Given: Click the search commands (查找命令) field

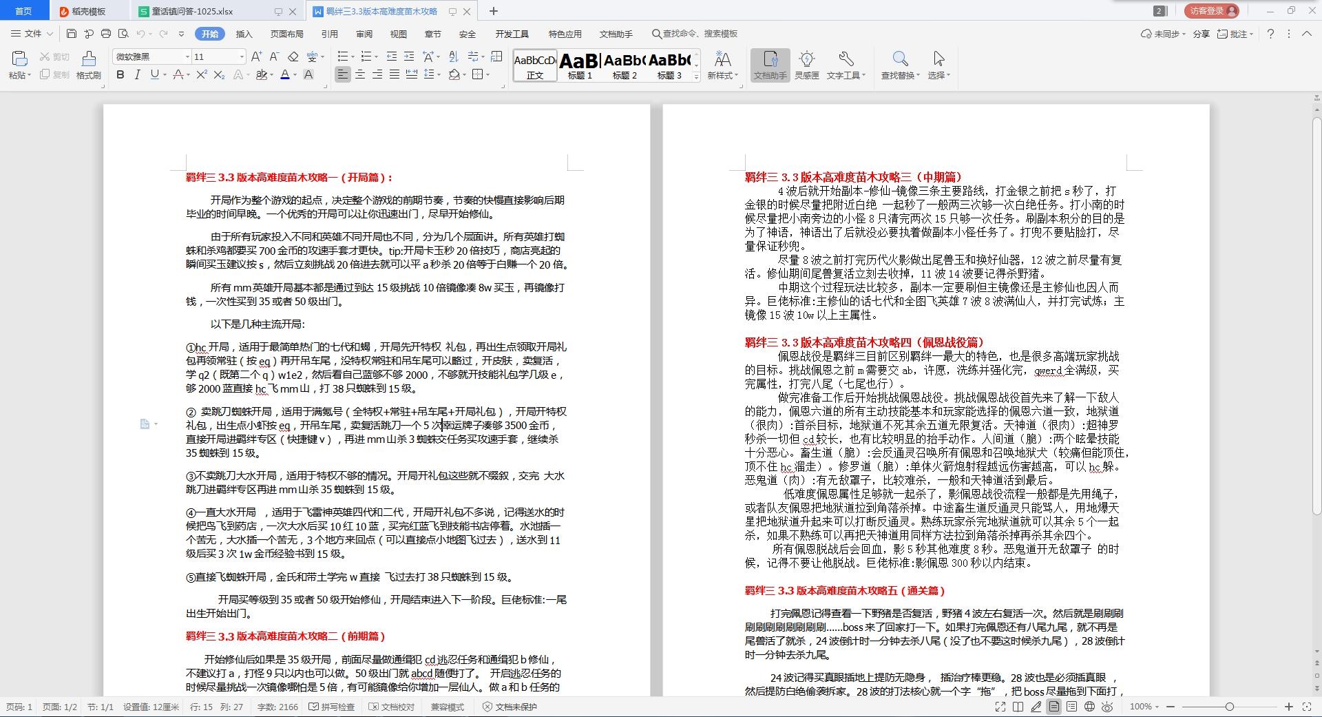Looking at the screenshot, I should (695, 34).
